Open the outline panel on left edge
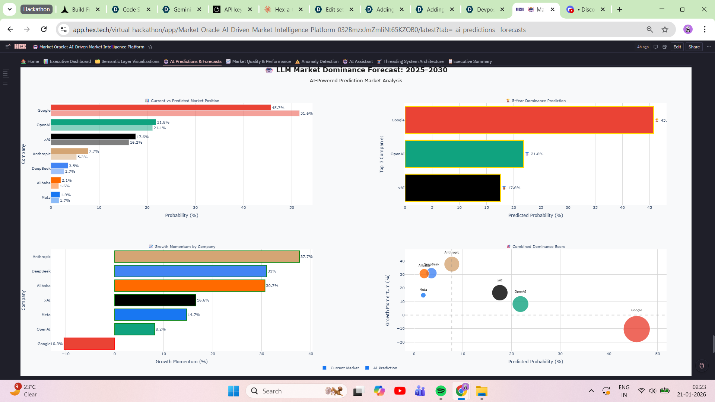This screenshot has width=715, height=402. (x=6, y=76)
